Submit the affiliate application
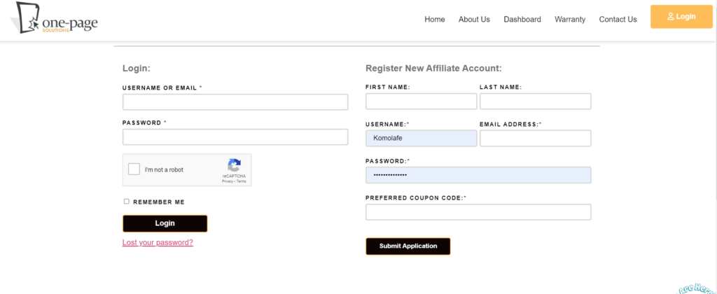Viewport: 717px width, 294px height. [x=408, y=246]
